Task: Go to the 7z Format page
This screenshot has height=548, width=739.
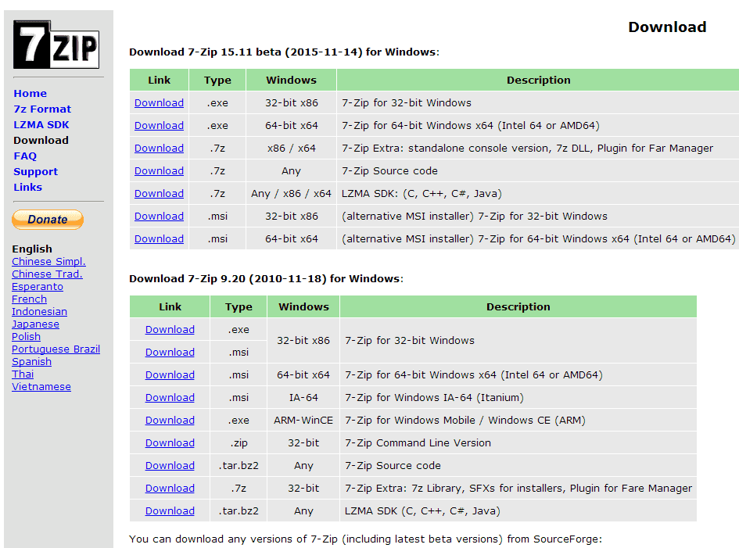Action: [42, 109]
